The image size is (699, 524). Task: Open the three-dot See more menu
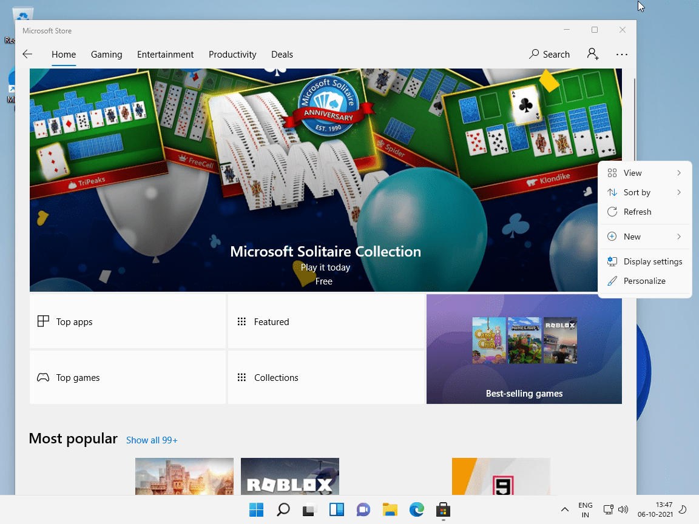tap(622, 55)
